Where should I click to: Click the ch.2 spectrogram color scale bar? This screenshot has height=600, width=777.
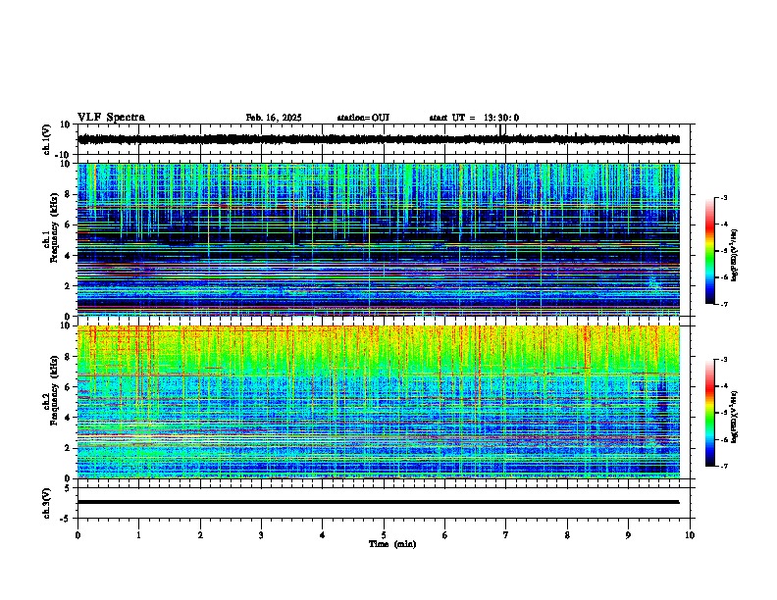[709, 413]
